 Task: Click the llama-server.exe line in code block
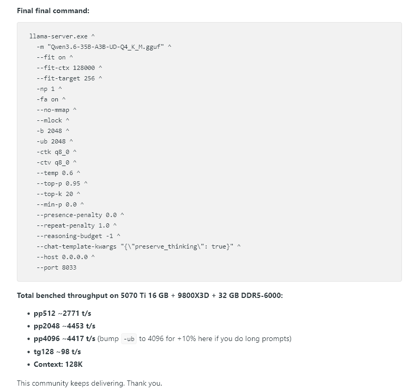click(x=62, y=36)
